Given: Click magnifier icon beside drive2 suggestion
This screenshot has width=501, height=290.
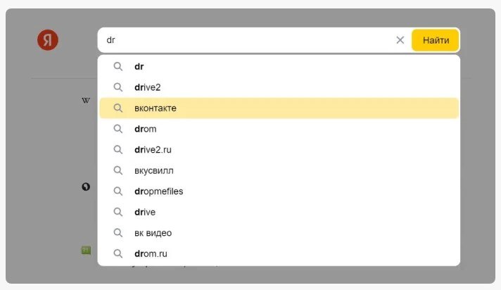Looking at the screenshot, I should tap(118, 87).
